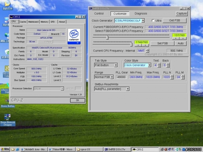Screen dimensions: 203x152
Task: Click the upper FSB slider thumb
Action: [x=107, y=37]
